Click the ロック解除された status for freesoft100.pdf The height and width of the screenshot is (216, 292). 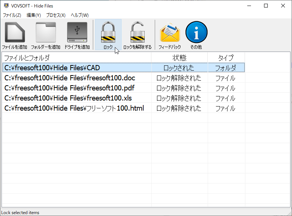179,88
